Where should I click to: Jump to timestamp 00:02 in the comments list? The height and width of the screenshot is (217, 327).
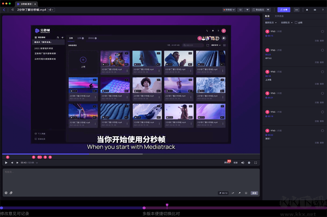pyautogui.click(x=269, y=135)
